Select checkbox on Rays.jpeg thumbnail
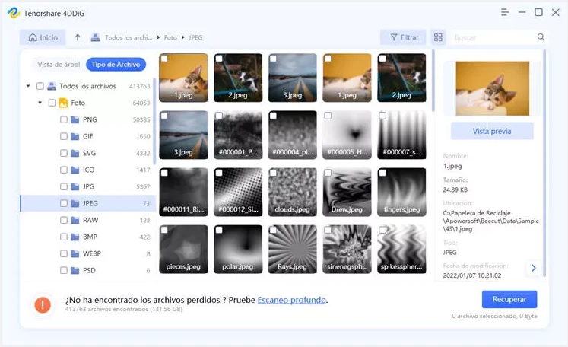Screen dimensions: 568x347 pos(273,230)
